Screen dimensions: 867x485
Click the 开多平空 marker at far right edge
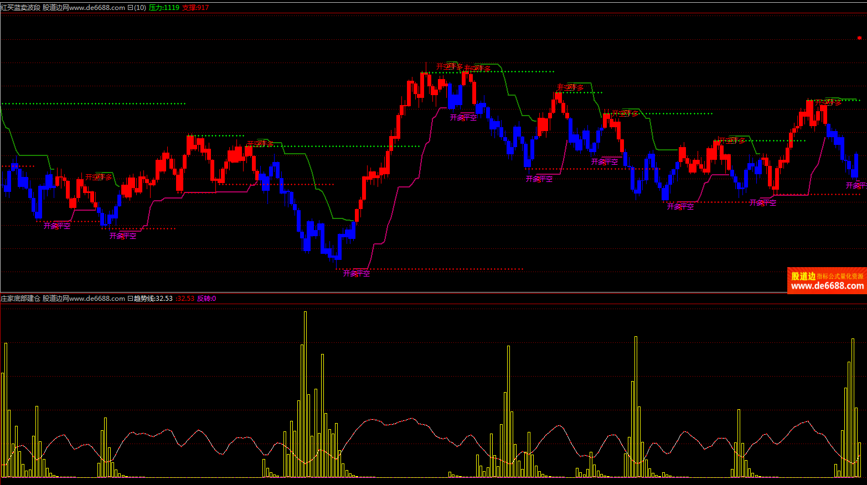click(x=856, y=186)
